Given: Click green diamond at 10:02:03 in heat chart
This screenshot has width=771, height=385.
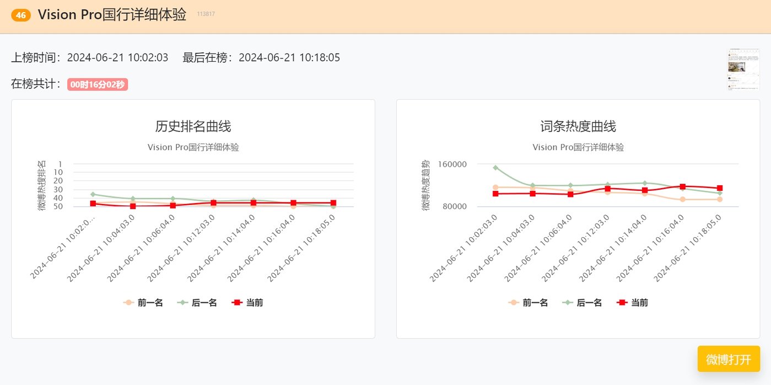Looking at the screenshot, I should pyautogui.click(x=495, y=168).
